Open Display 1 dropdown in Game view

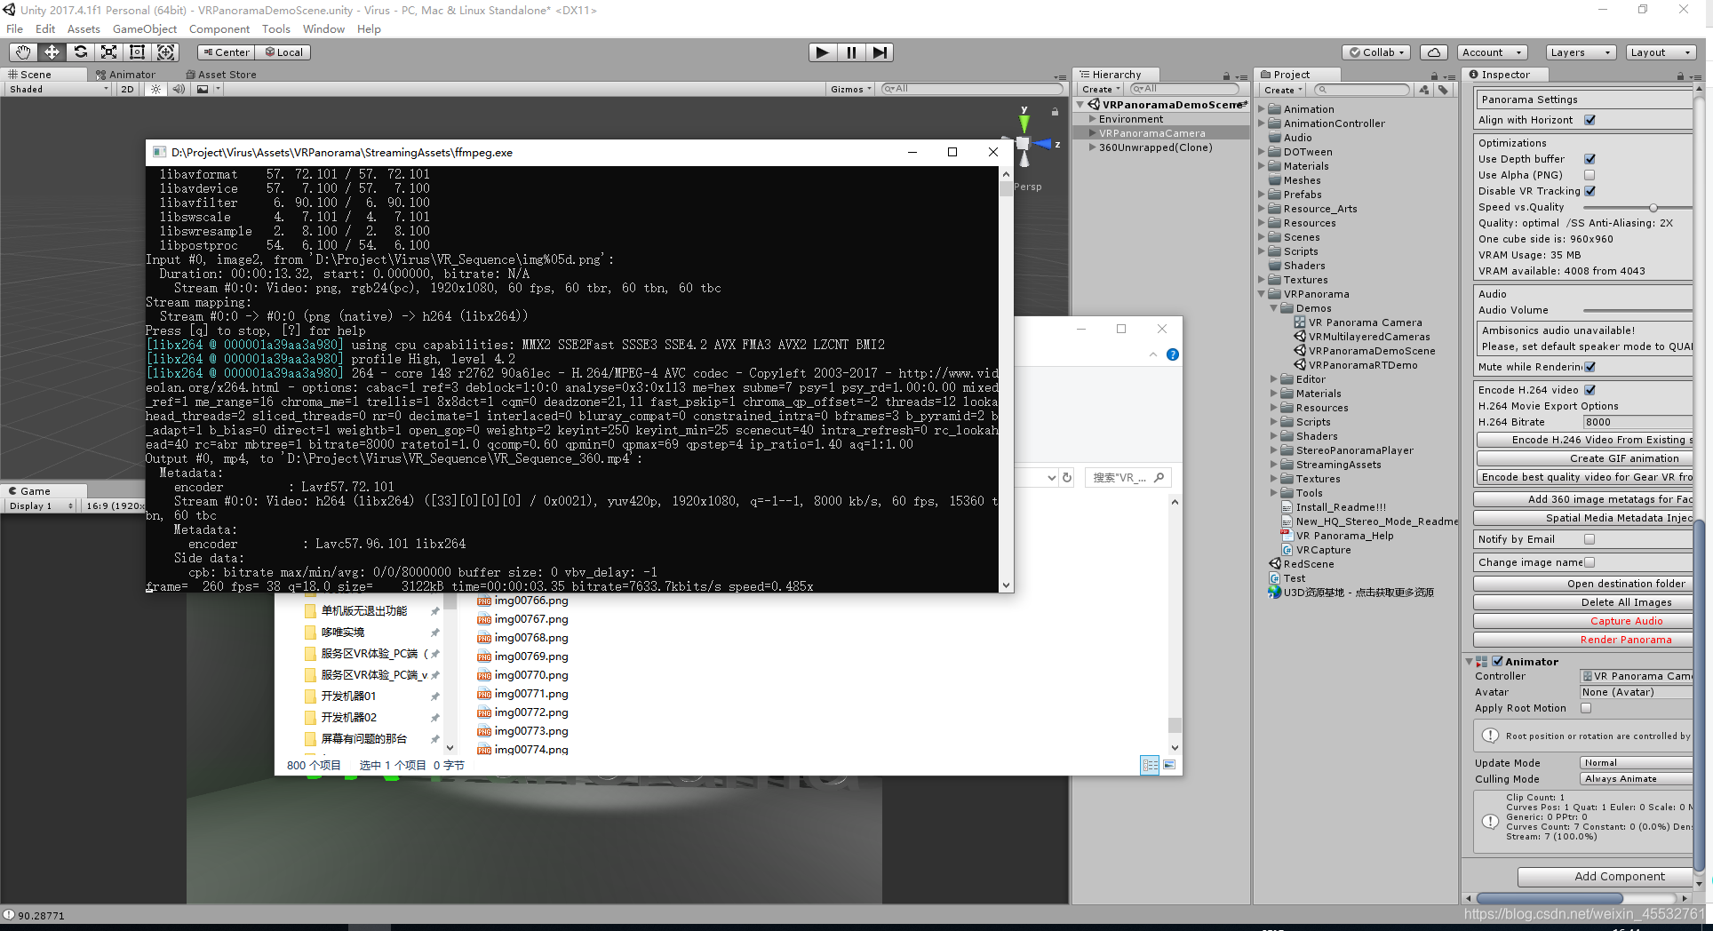click(x=41, y=505)
